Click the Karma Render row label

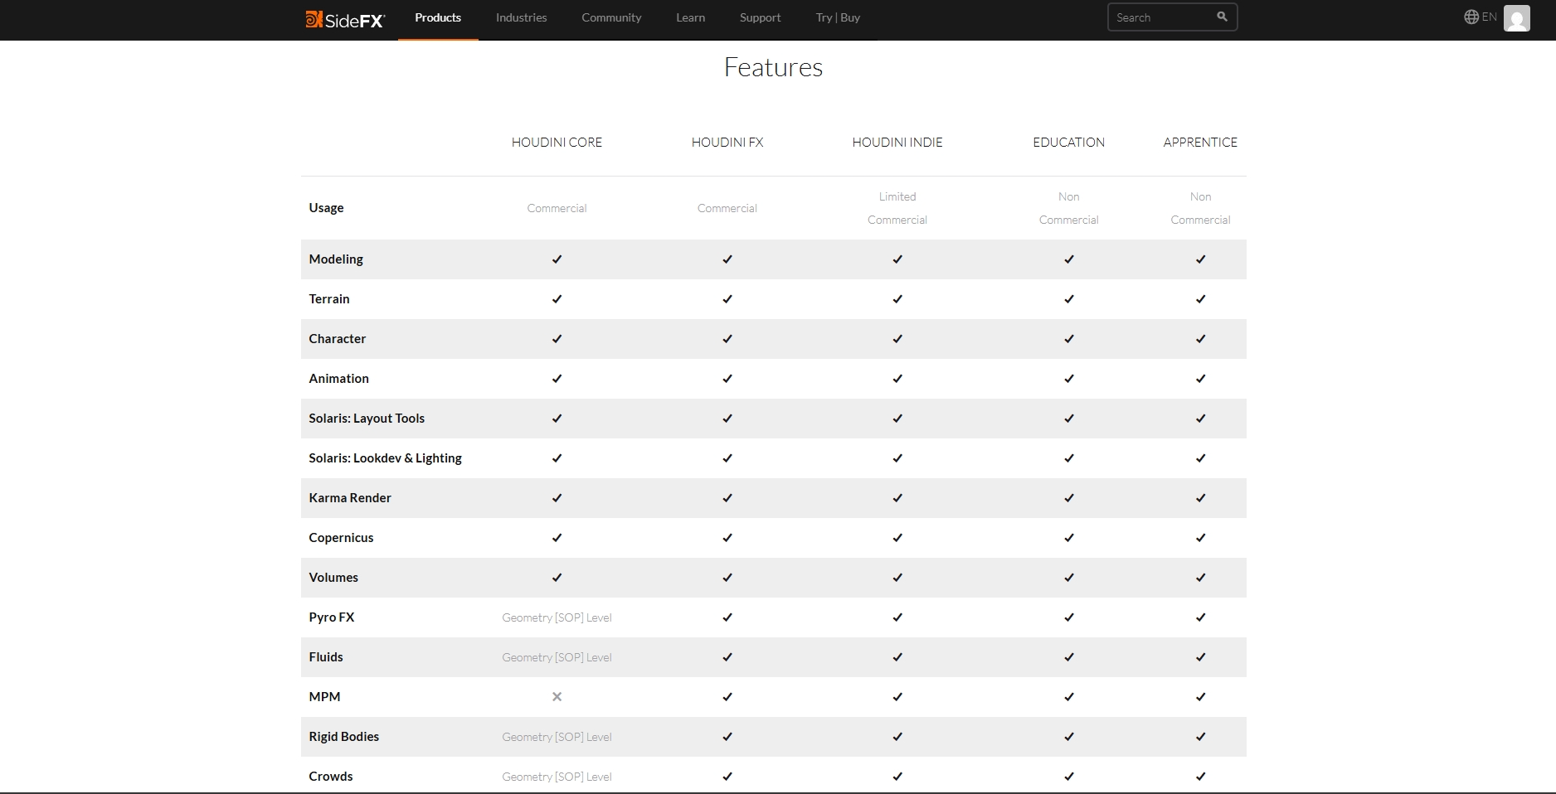tap(350, 498)
